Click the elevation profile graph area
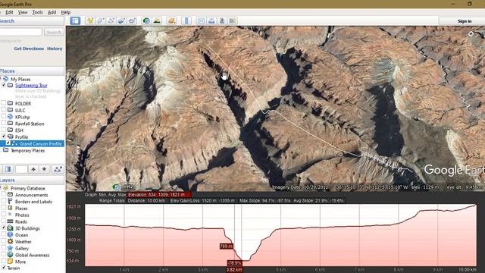Screen dimensions: 485x273 [x=280, y=235]
